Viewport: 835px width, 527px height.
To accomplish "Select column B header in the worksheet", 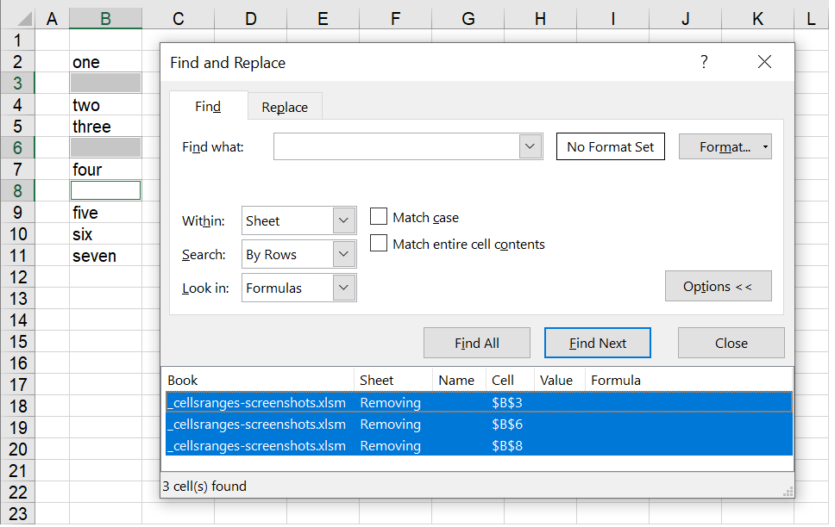I will [105, 19].
